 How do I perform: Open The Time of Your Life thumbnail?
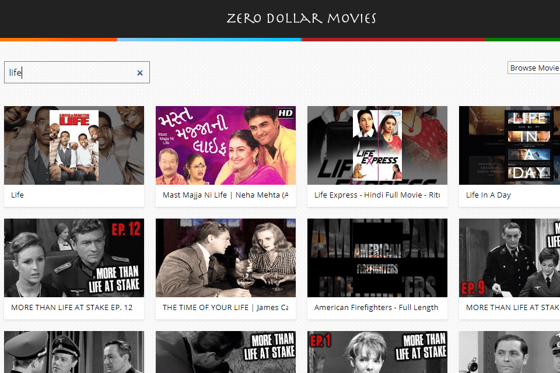click(x=226, y=258)
